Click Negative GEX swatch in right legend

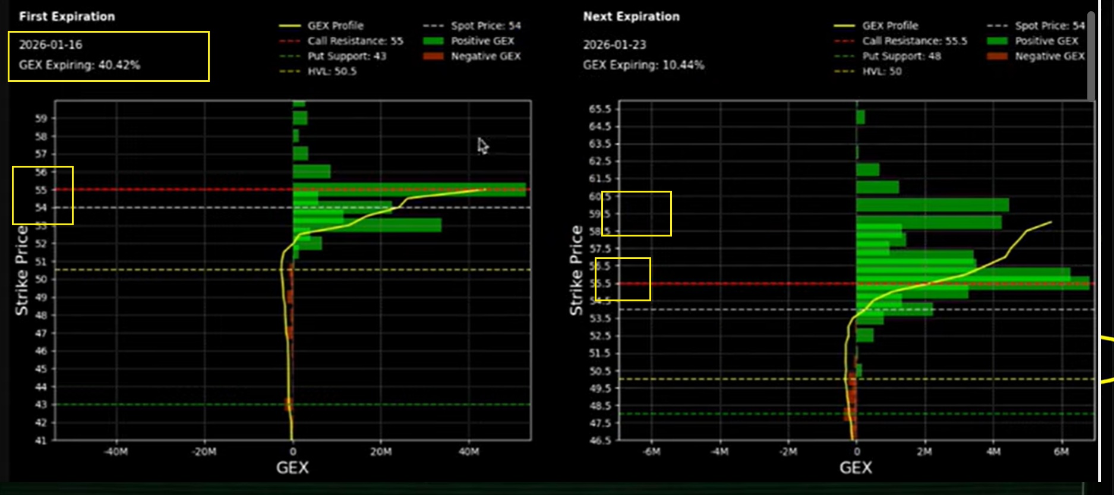(997, 56)
